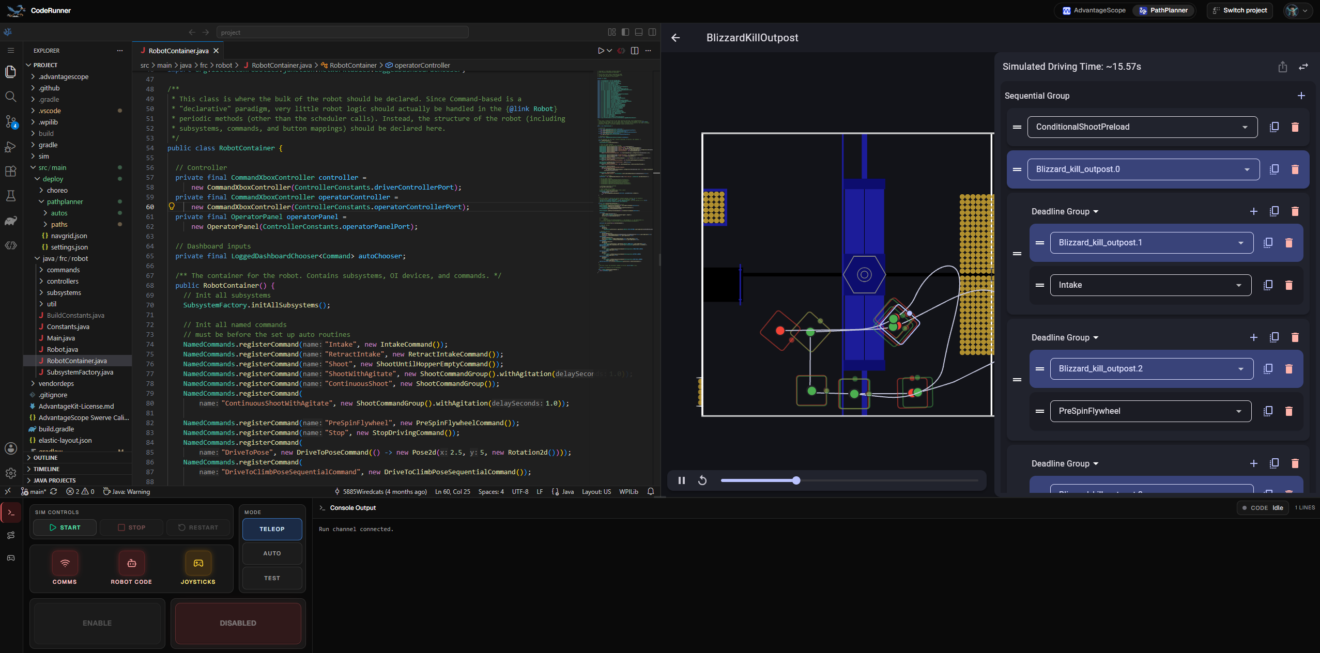Screen dimensions: 1320x653
Task: Open the Accounts icon in the activity bar
Action: tap(10, 448)
